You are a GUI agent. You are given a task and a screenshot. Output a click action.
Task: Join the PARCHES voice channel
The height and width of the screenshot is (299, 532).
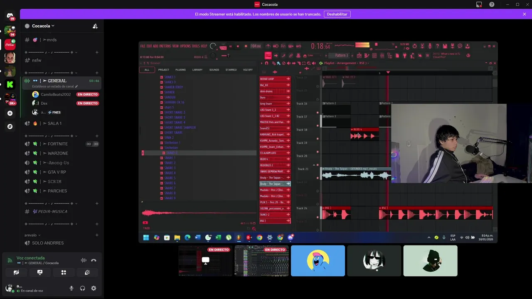62,191
